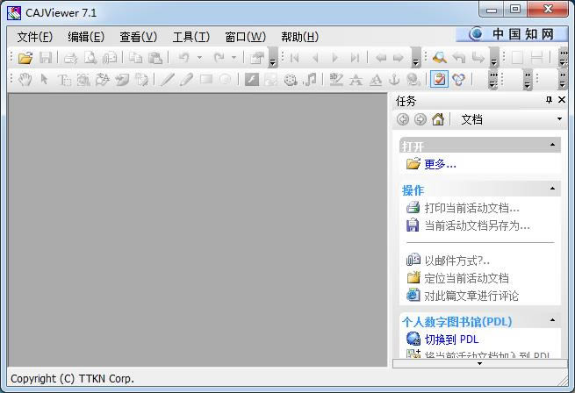Collapse the 操作 section
Viewport: 575px width, 393px height.
[x=553, y=189]
